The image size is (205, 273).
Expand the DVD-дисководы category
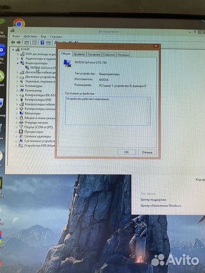pos(18,54)
